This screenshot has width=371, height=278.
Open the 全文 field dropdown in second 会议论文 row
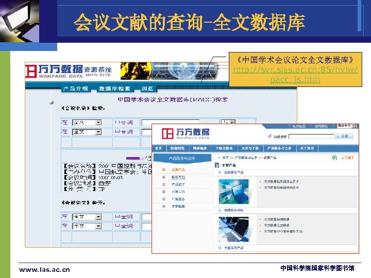[x=98, y=226]
